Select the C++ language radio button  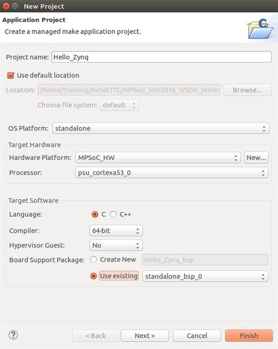pyautogui.click(x=113, y=214)
